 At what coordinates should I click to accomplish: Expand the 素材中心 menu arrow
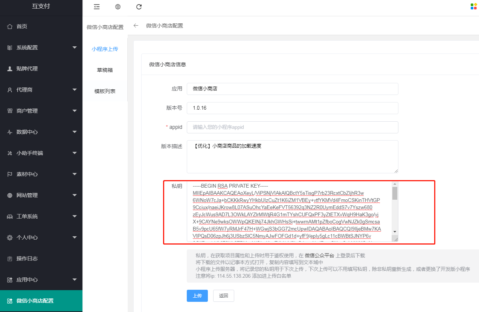click(75, 174)
